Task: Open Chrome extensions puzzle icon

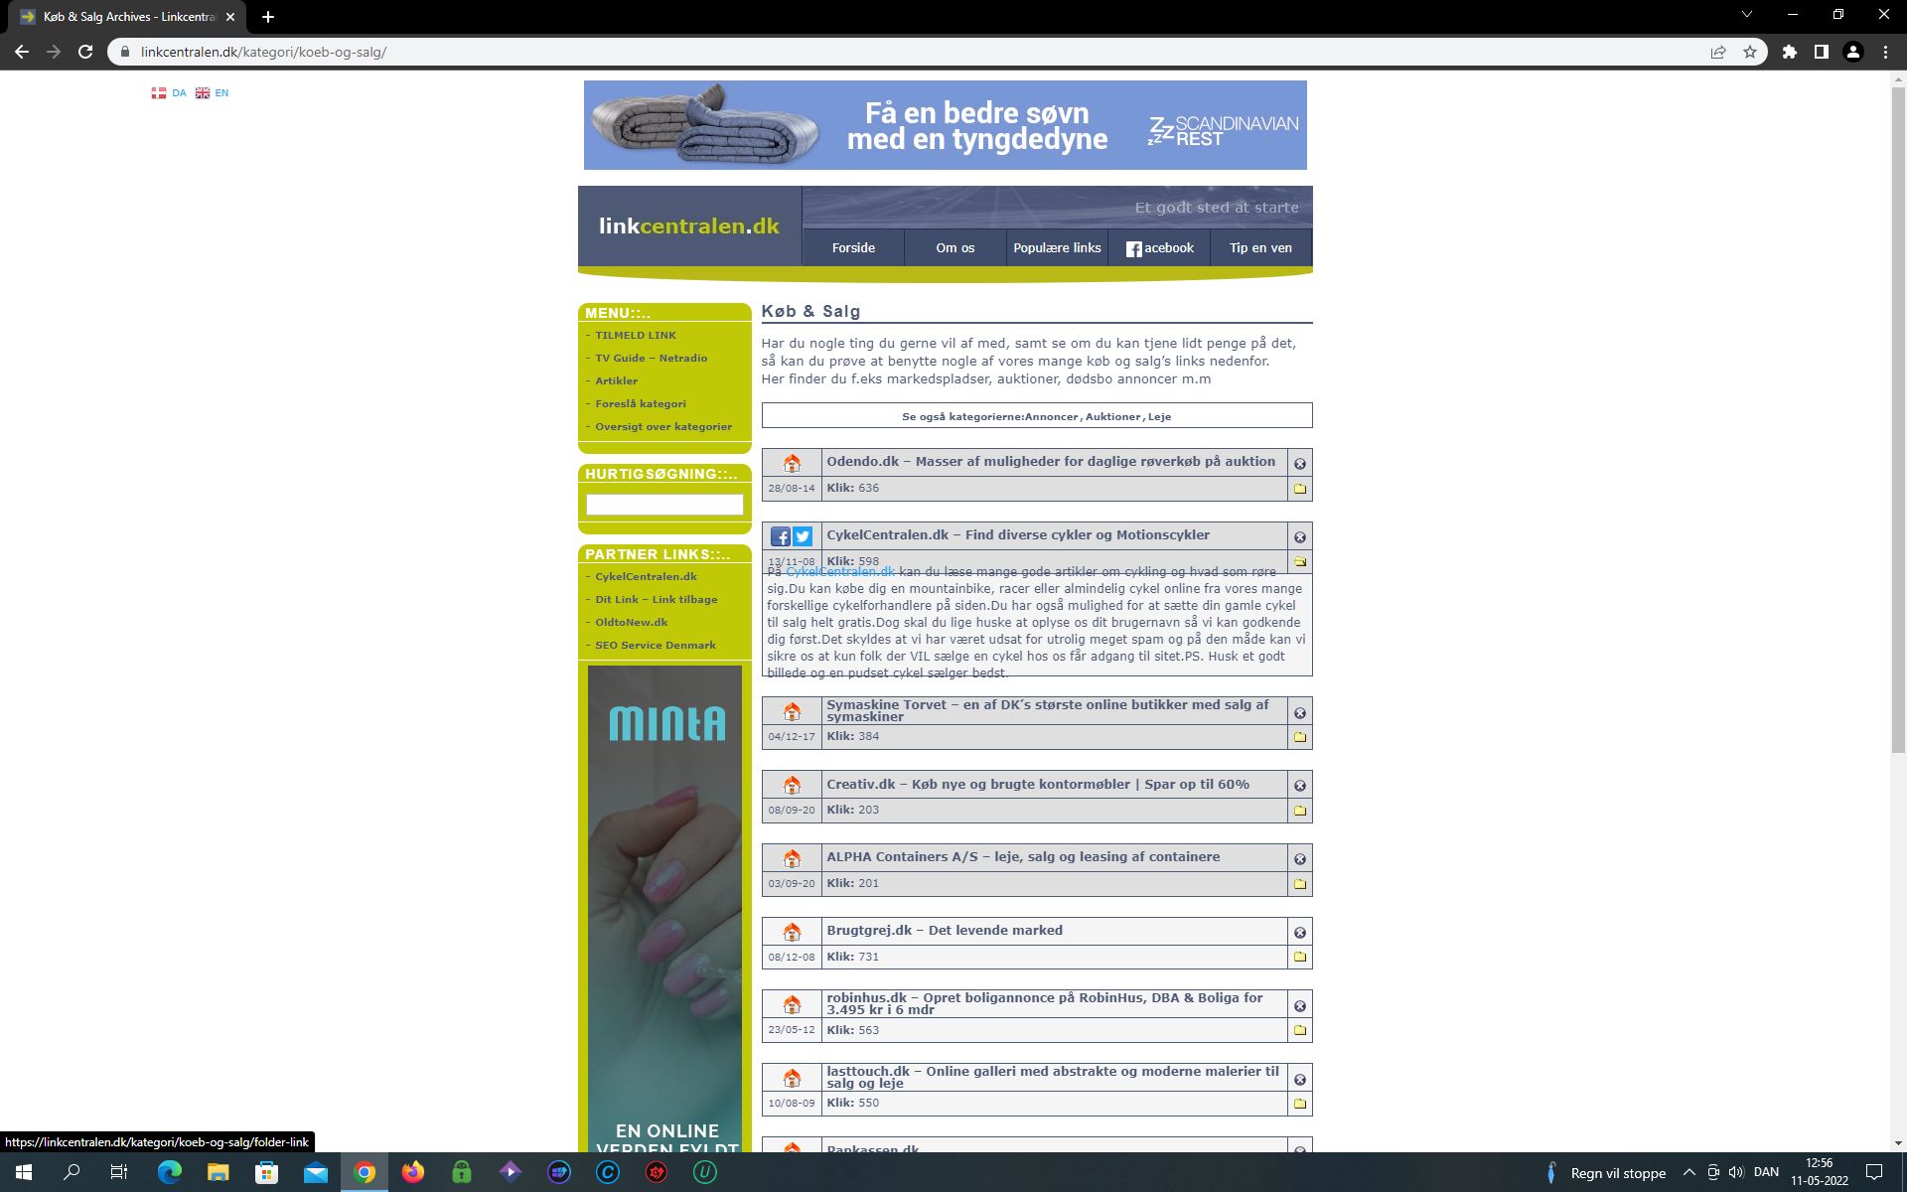Action: point(1789,52)
